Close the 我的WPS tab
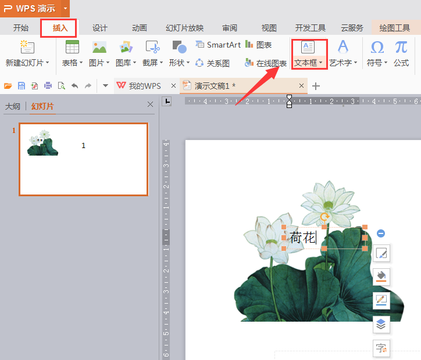The height and width of the screenshot is (360, 421). (174, 86)
